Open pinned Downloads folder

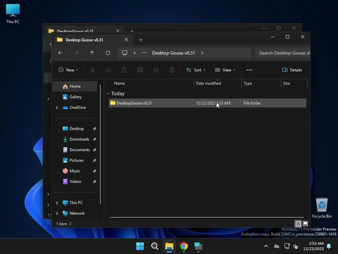[76, 139]
